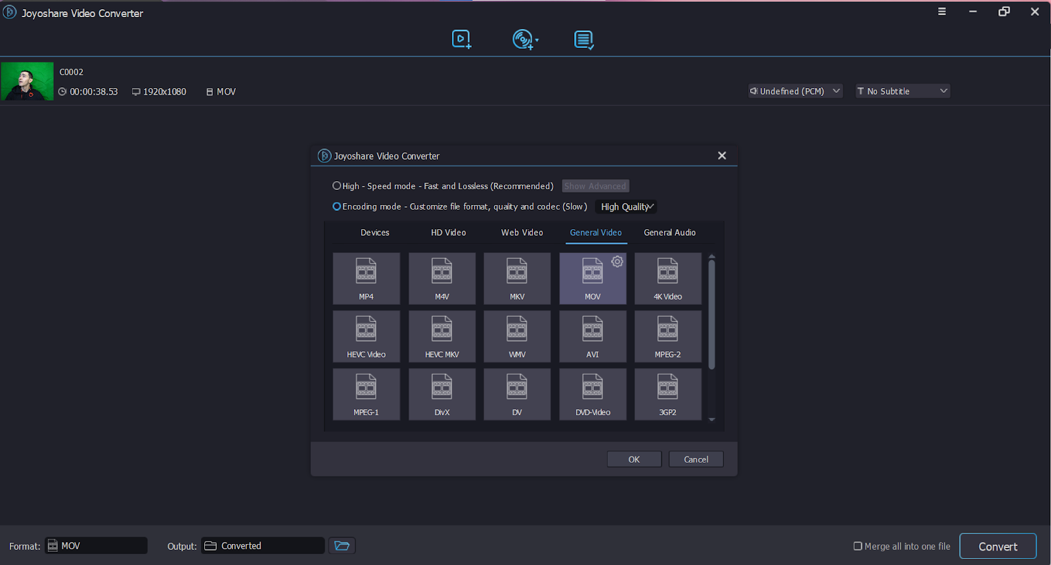Click the 1920x1080 resolution text
1051x565 pixels.
165,92
